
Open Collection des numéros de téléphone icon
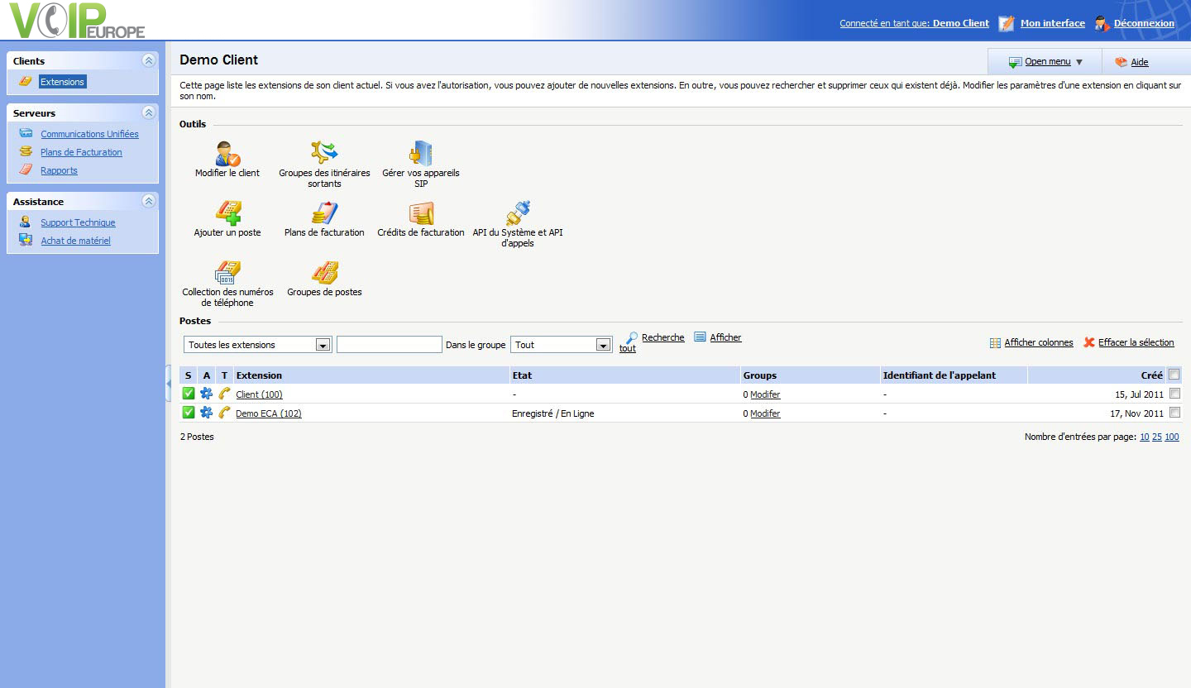[227, 272]
